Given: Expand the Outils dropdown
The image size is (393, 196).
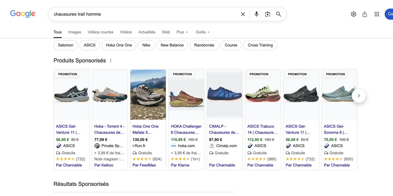Looking at the screenshot, I should click(x=203, y=32).
